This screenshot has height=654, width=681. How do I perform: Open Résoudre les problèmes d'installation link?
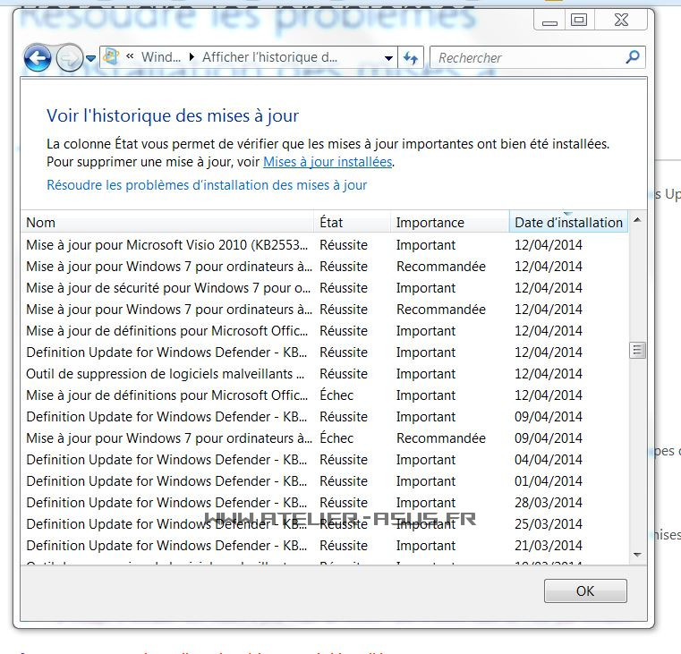pyautogui.click(x=207, y=185)
